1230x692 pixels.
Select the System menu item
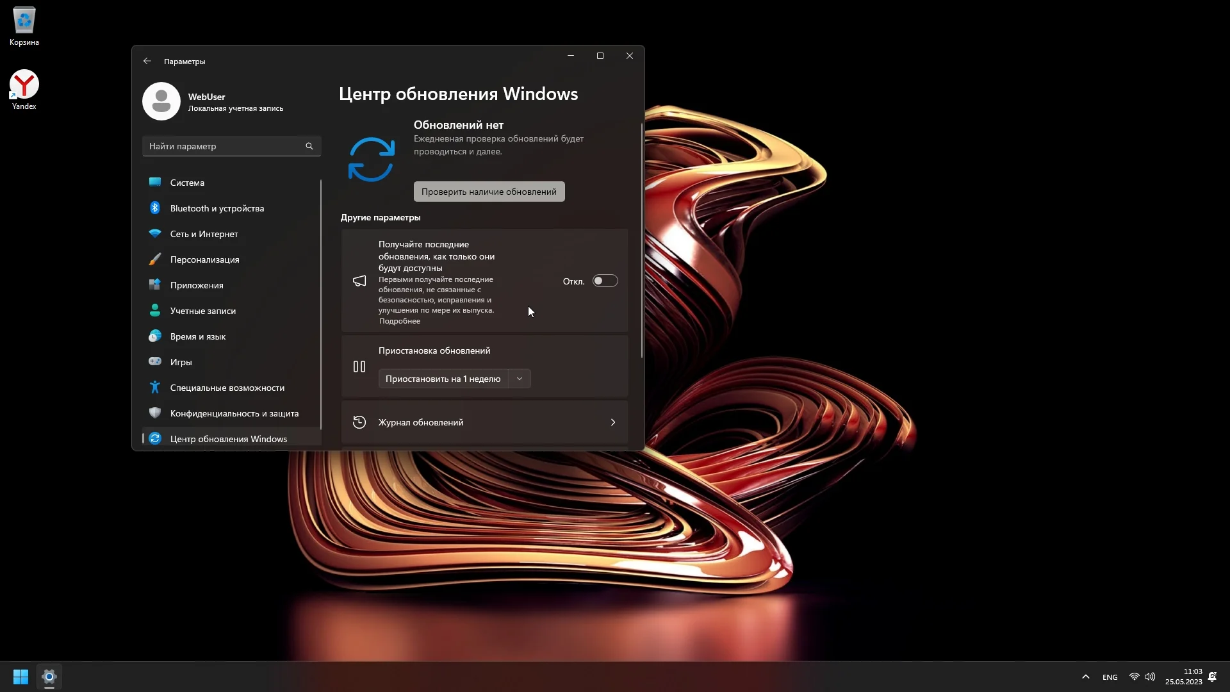(187, 183)
